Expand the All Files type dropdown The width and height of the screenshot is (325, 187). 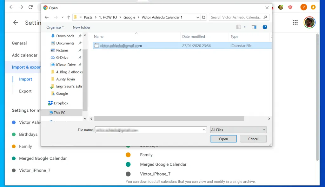[x=238, y=130]
